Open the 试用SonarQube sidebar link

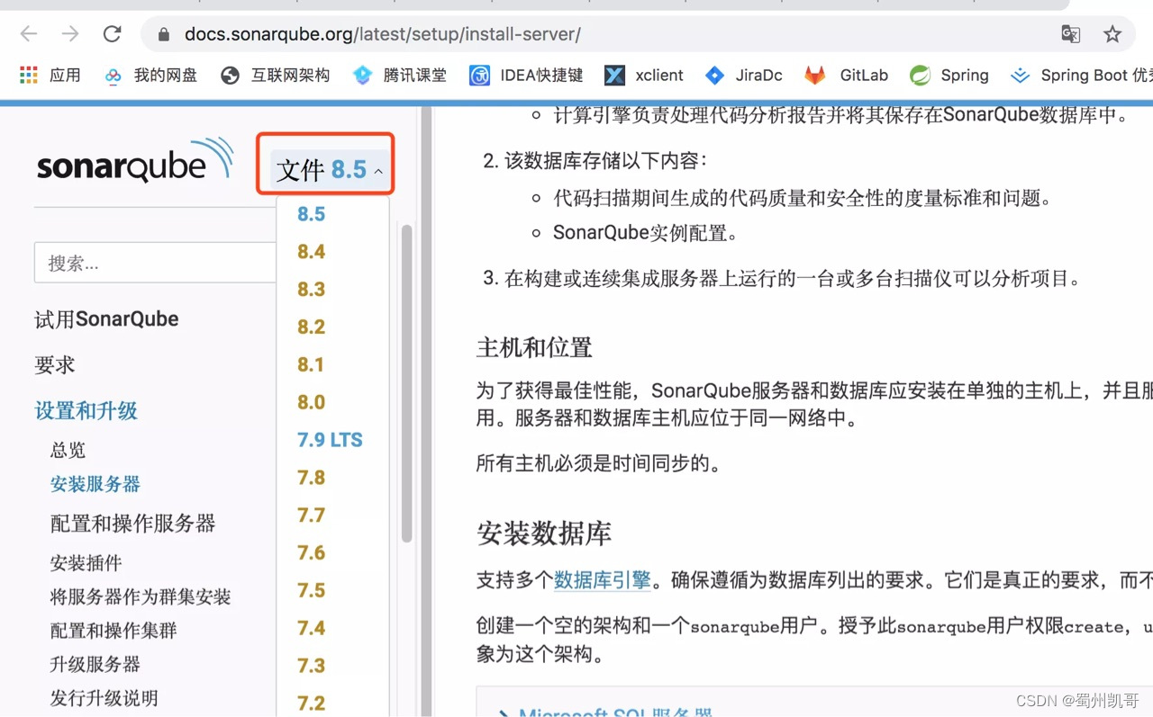click(x=106, y=319)
